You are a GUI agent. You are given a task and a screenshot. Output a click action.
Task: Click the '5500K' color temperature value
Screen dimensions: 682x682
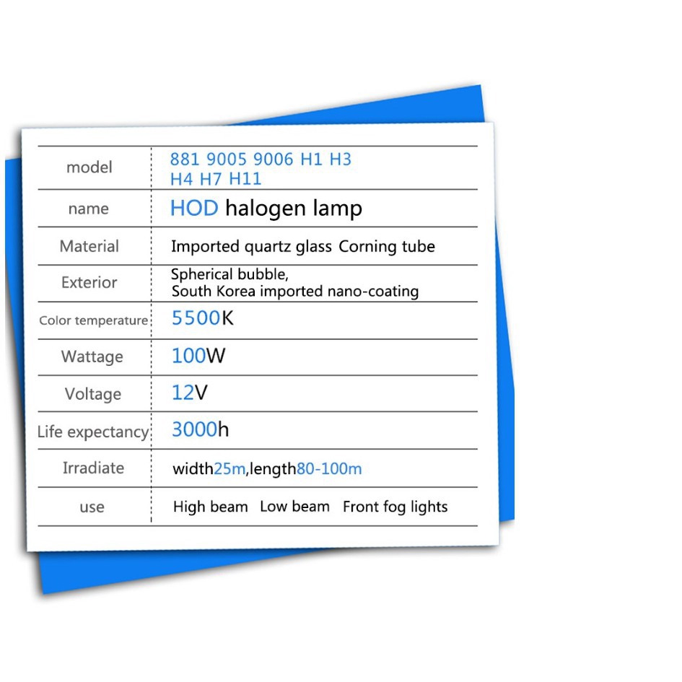click(x=202, y=318)
